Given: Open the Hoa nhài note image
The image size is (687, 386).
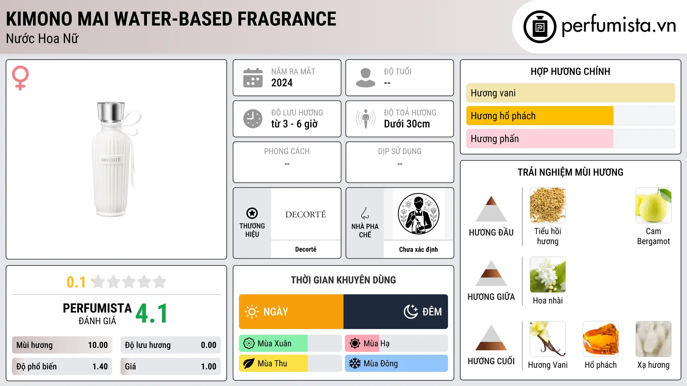Looking at the screenshot, I should (547, 275).
